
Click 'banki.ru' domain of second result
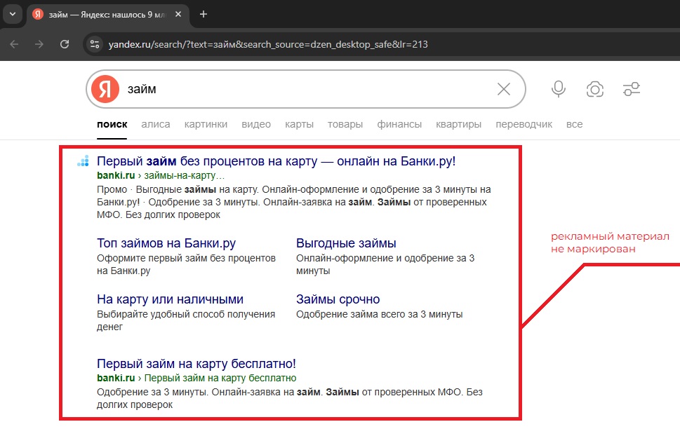(116, 378)
